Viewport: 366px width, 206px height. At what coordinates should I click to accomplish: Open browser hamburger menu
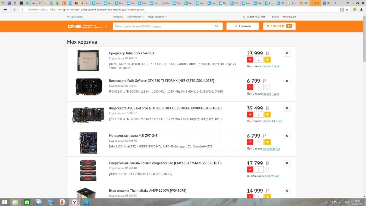348,3
